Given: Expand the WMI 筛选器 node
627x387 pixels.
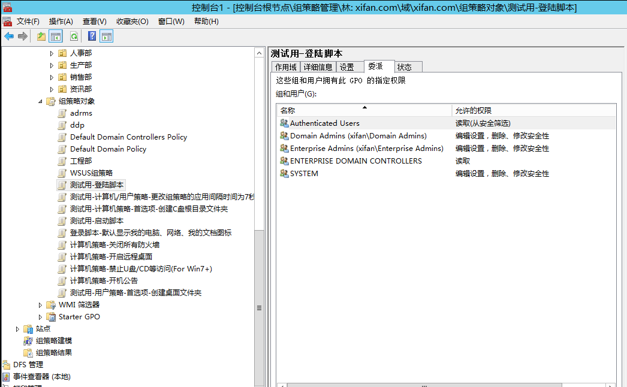Looking at the screenshot, I should pos(40,305).
